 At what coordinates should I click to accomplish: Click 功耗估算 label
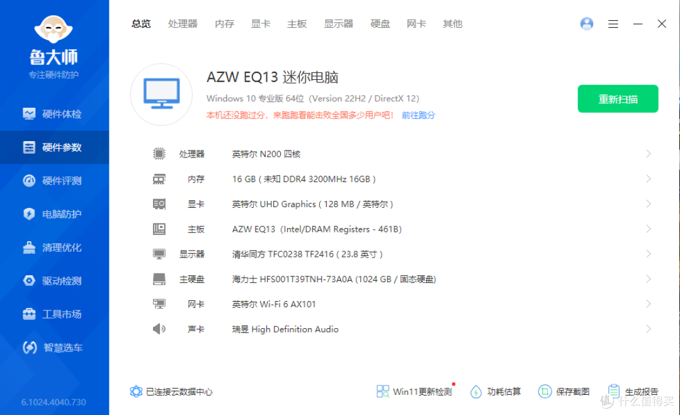(504, 392)
